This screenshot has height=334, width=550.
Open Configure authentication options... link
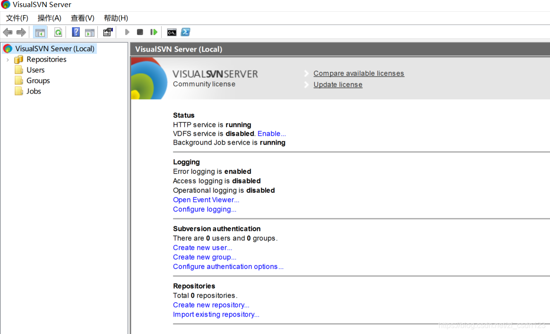(228, 266)
